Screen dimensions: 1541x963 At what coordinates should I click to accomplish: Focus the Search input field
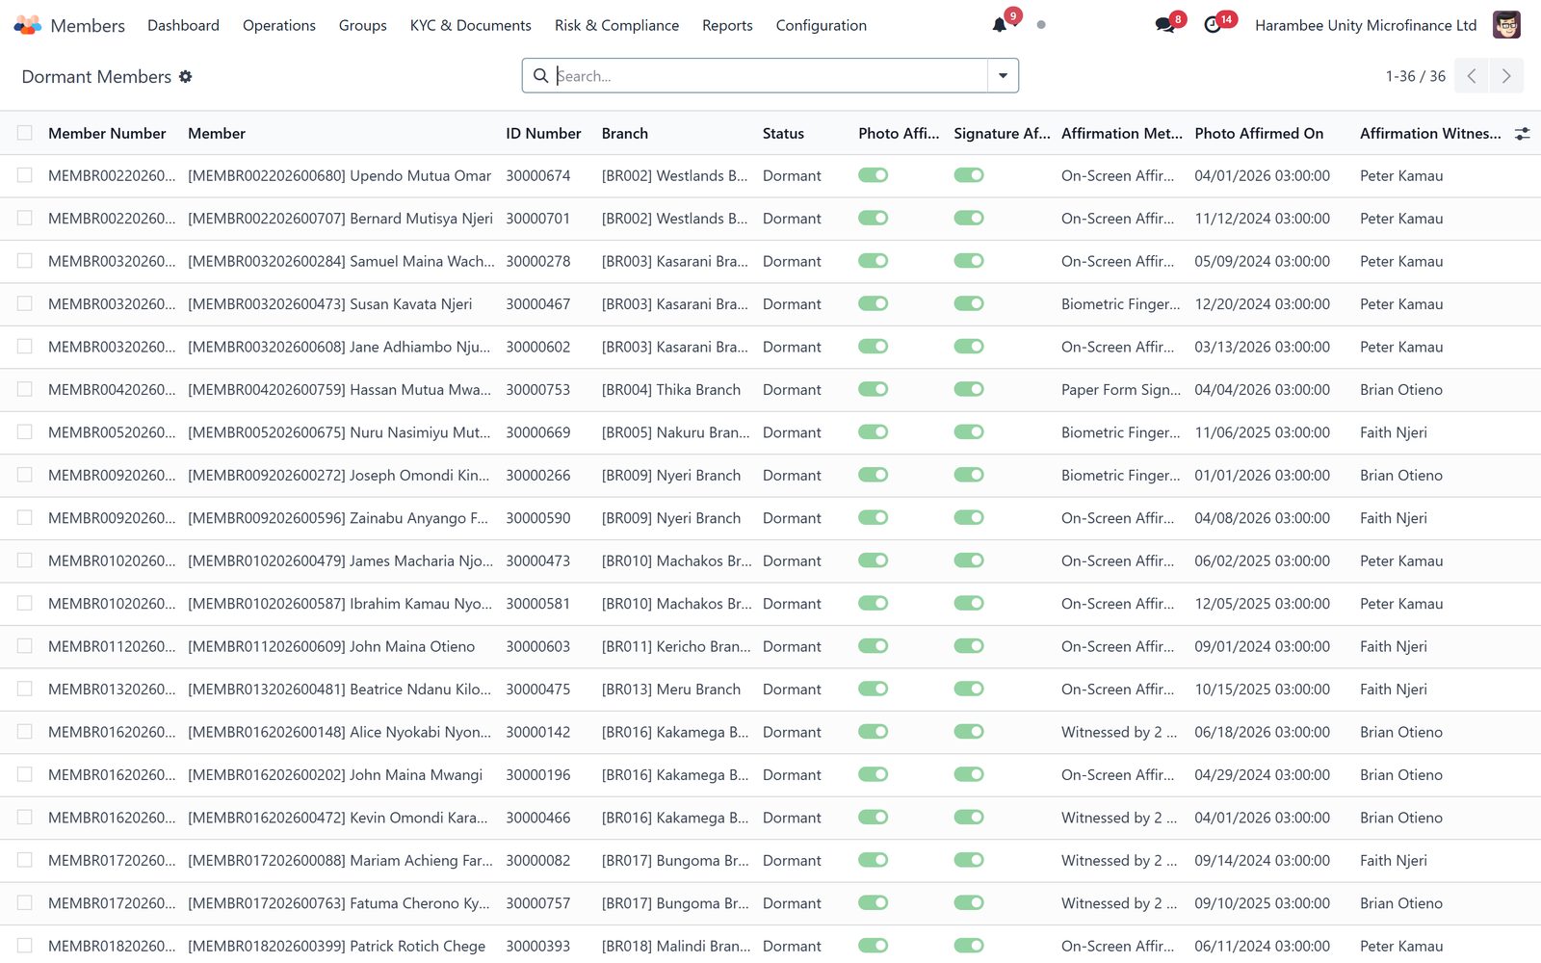[770, 76]
